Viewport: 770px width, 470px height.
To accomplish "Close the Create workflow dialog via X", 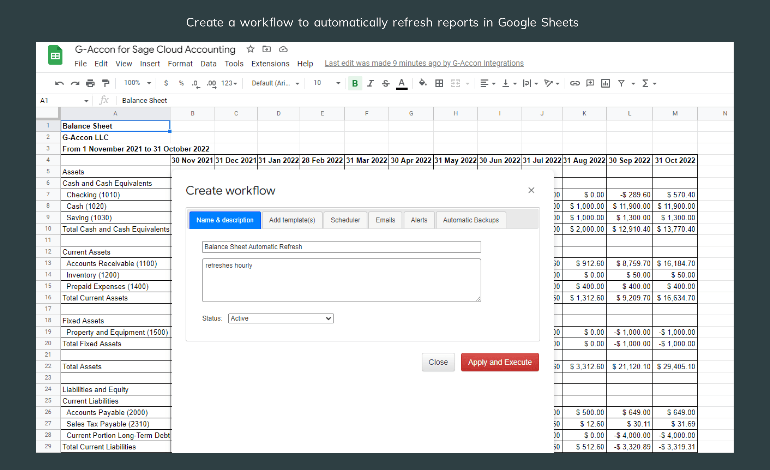I will [531, 190].
